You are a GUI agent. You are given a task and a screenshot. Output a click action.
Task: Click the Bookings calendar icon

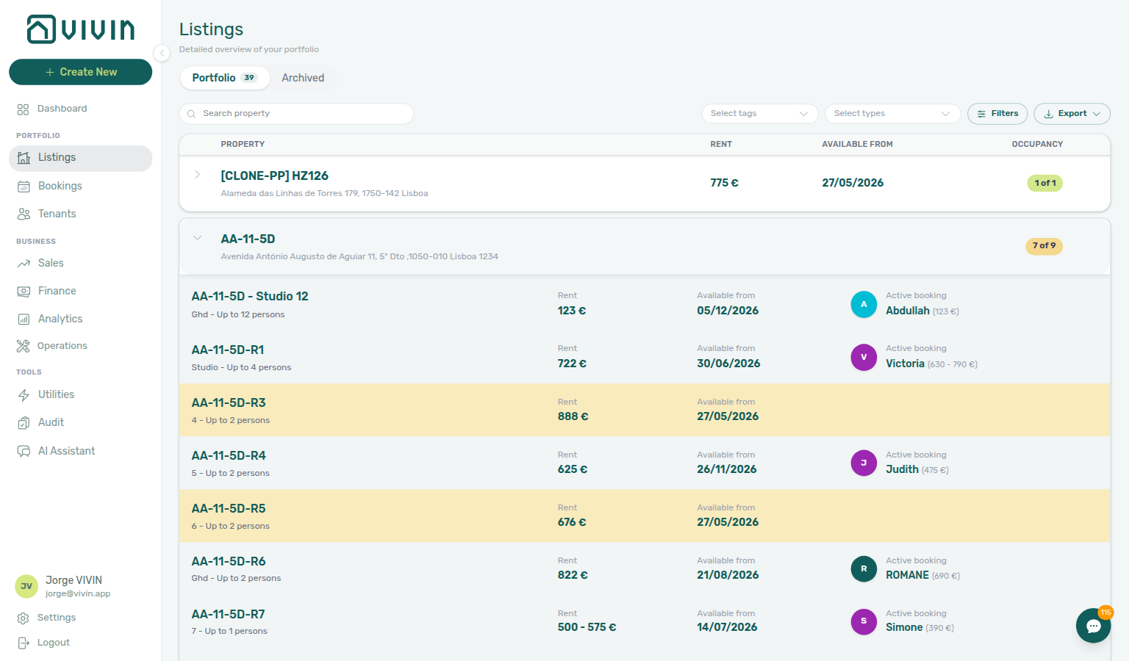pos(24,187)
